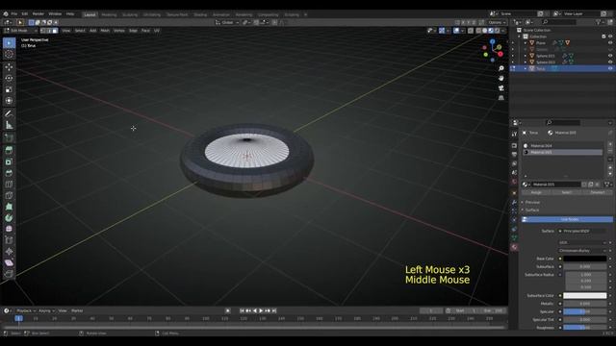Viewport: 616px width, 346px height.
Task: Select the Rotate tool
Action: pos(9,78)
